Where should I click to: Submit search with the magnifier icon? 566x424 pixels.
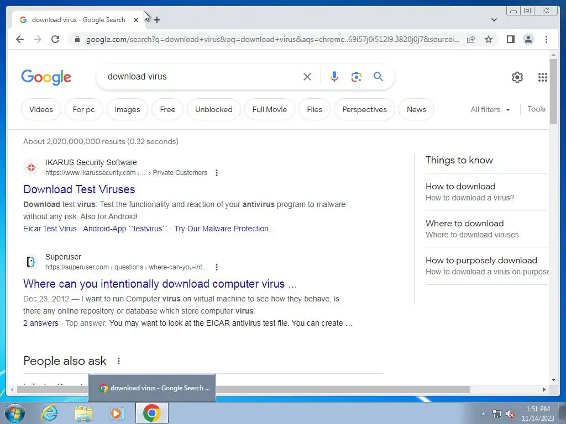(378, 76)
